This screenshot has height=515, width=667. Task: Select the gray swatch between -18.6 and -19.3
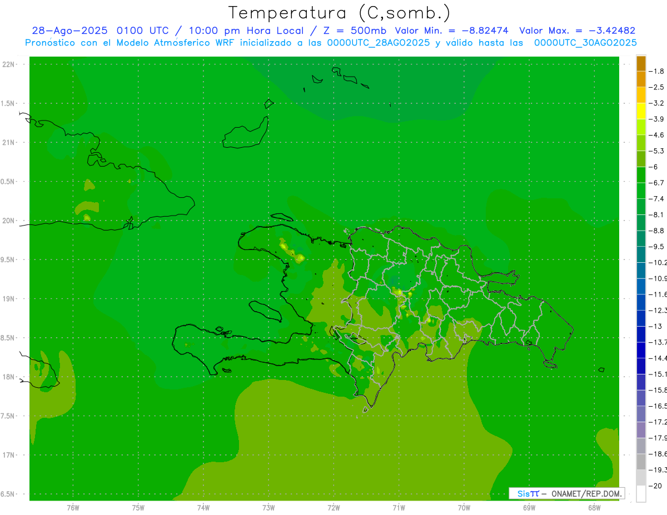pyautogui.click(x=641, y=462)
